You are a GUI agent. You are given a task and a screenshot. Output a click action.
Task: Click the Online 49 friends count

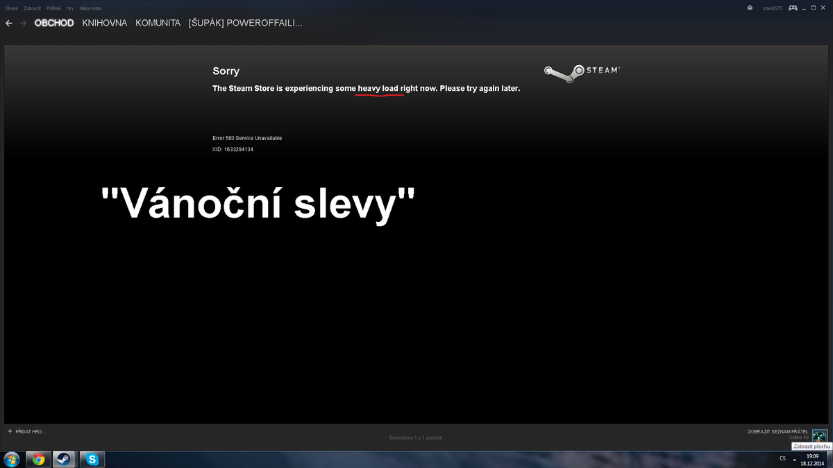[799, 437]
